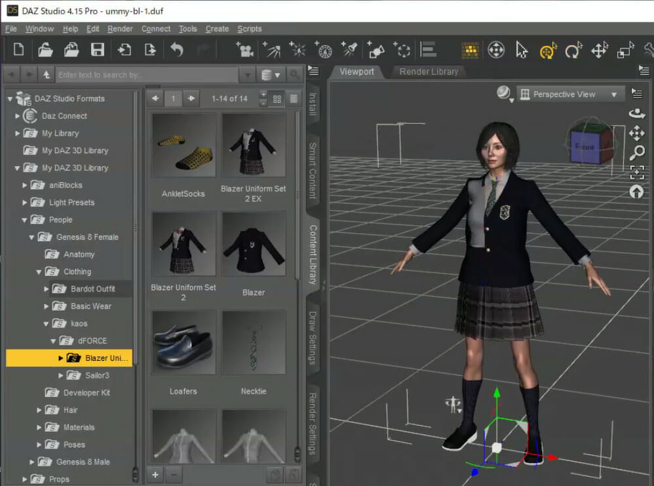654x486 pixels.
Task: Click the search text field
Action: pyautogui.click(x=147, y=75)
